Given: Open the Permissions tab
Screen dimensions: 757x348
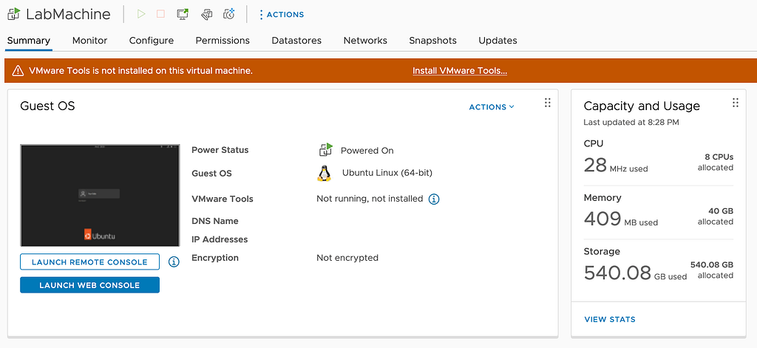Looking at the screenshot, I should (x=223, y=41).
